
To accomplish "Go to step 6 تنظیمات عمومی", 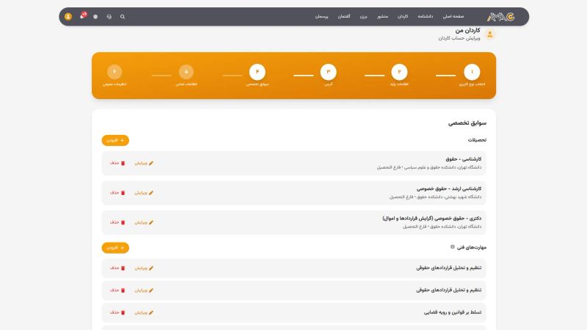I will [114, 72].
